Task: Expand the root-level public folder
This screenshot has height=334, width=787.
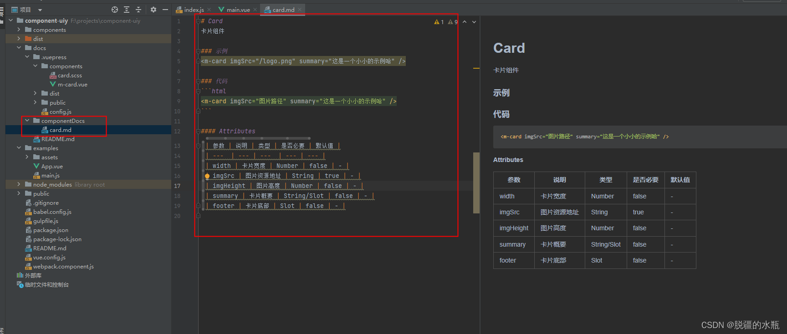Action: [19, 193]
